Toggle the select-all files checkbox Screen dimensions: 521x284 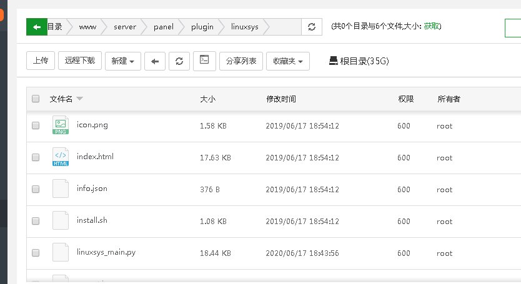(x=36, y=99)
